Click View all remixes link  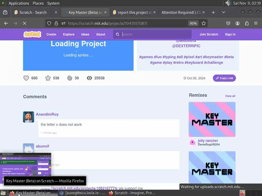coord(230,96)
